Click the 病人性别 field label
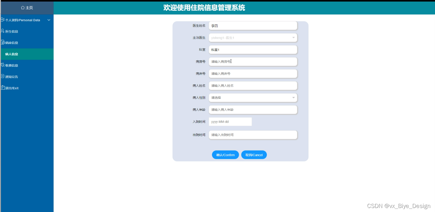Image resolution: width=435 pixels, height=212 pixels. point(199,98)
